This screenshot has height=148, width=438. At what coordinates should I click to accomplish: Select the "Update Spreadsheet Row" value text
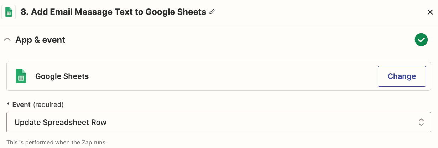61,123
